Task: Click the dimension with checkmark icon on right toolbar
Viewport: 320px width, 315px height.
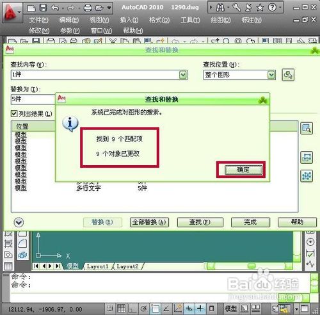Action: (x=310, y=254)
